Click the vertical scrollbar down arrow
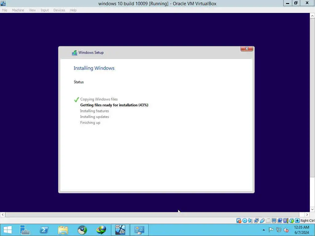 [312, 209]
